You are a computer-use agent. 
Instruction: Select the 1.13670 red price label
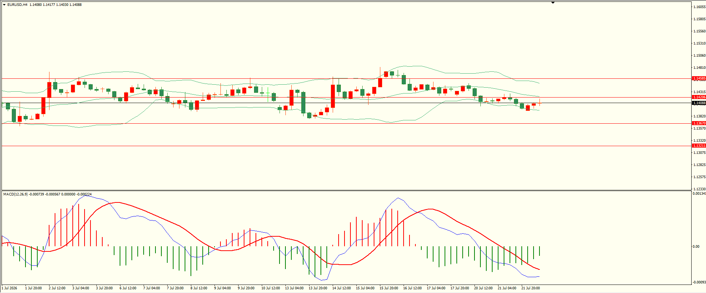click(x=699, y=123)
